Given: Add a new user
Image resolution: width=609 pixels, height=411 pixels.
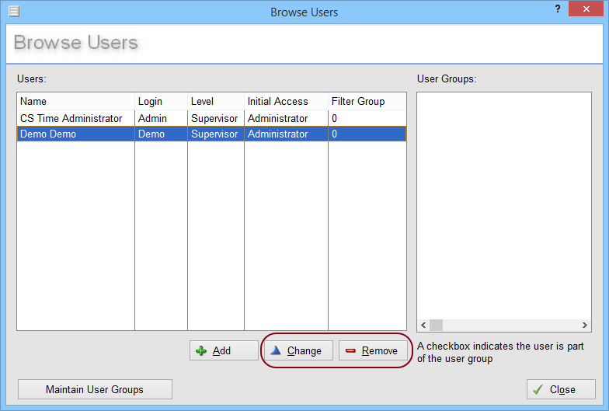Looking at the screenshot, I should 224,350.
